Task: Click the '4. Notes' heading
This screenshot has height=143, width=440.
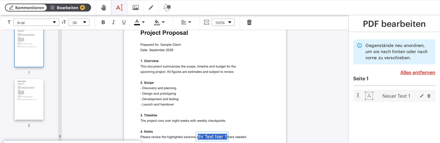Action: coord(147,132)
